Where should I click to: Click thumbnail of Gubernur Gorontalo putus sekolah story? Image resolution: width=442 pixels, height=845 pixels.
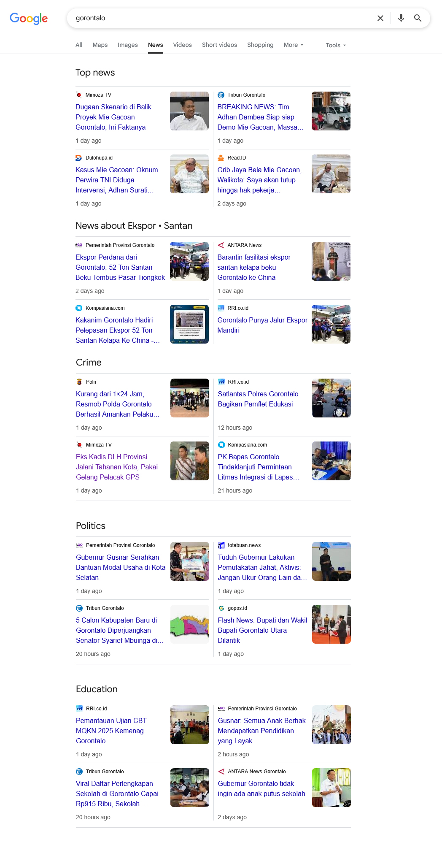tap(331, 788)
